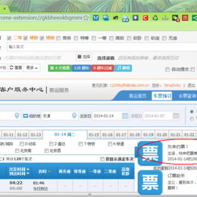Screen dimensions: 197x197
Task: Open the scanner-shaped extension icon
Action: 165,18
